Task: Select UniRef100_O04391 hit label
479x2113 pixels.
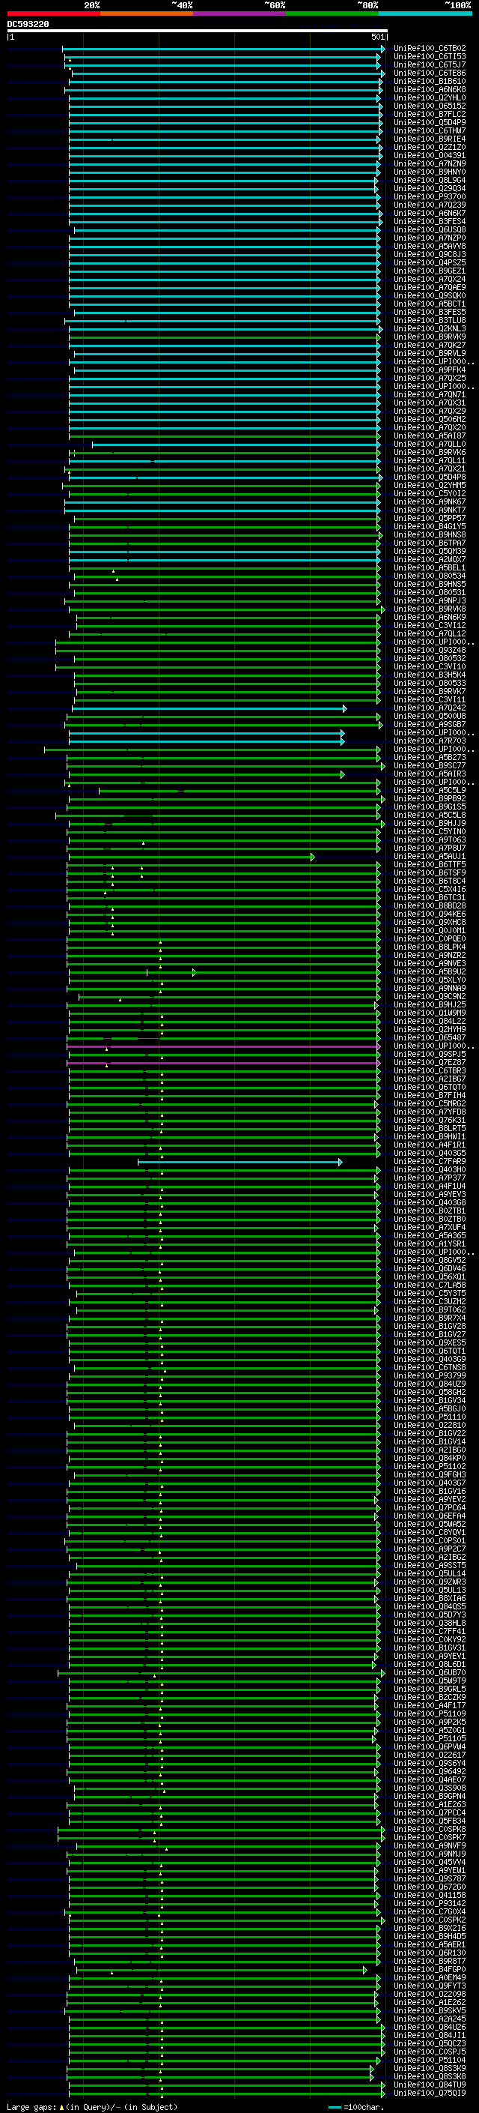Action: point(430,155)
